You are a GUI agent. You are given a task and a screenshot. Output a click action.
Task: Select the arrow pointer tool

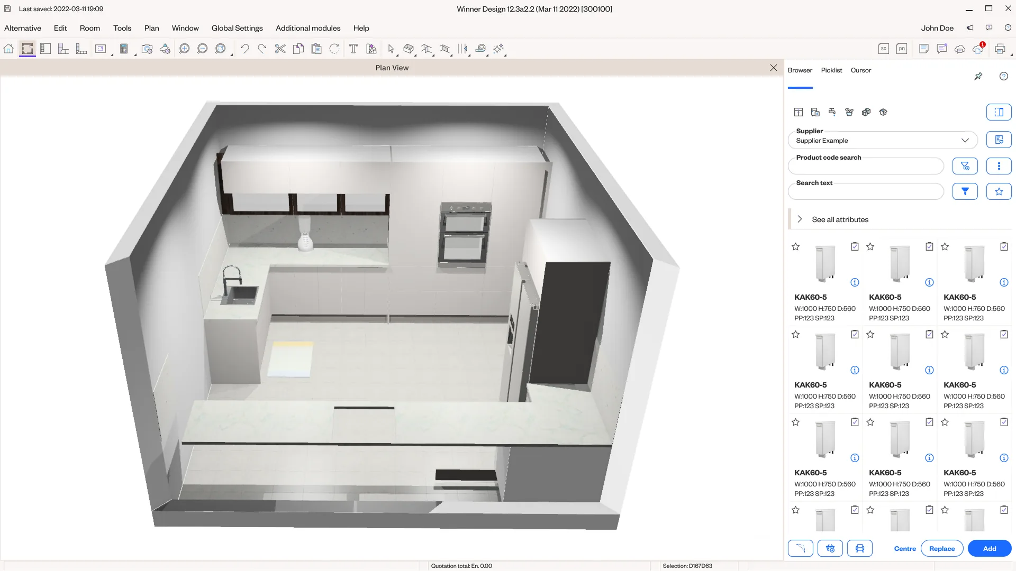point(391,49)
